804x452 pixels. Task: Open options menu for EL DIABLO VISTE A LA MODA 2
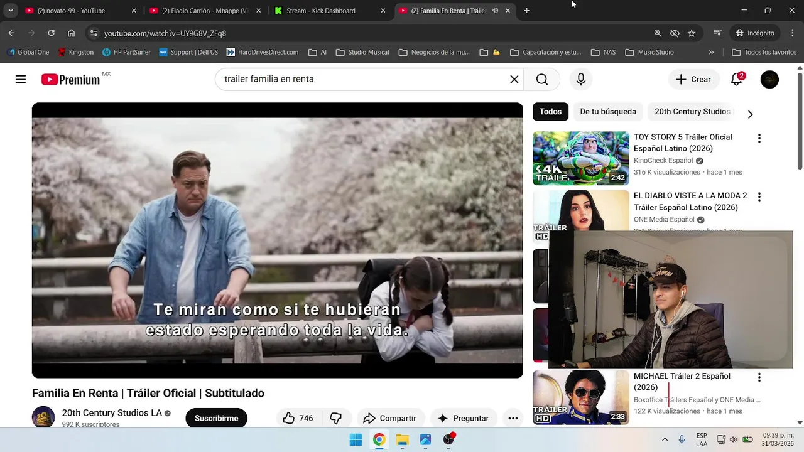tap(759, 196)
